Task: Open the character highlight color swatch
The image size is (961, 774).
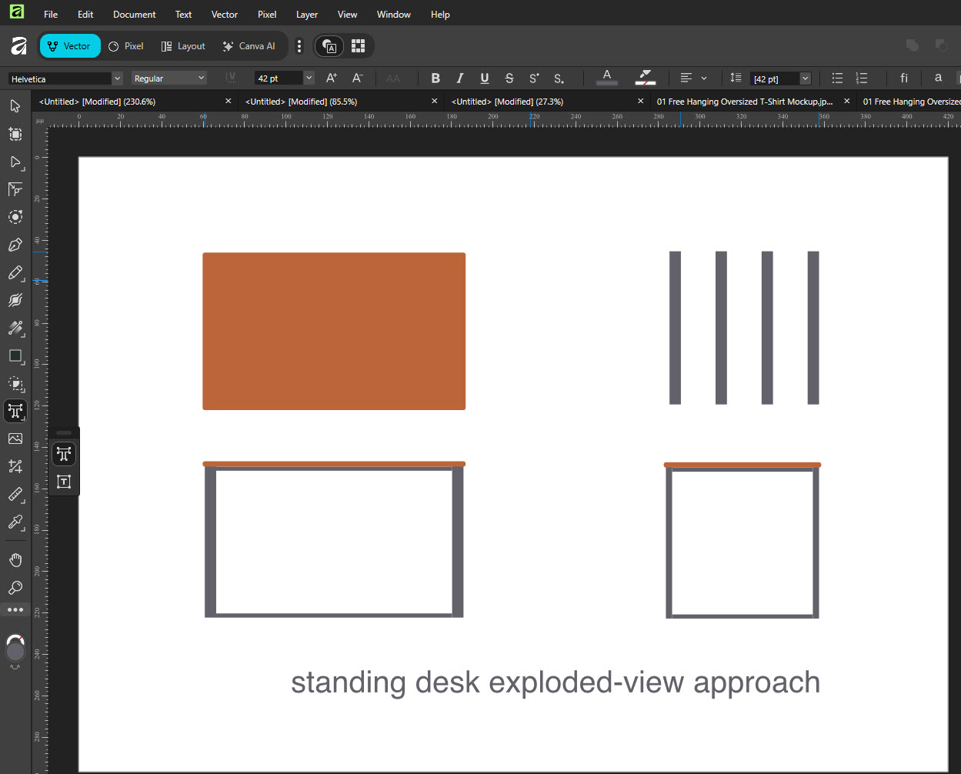Action: 646,78
